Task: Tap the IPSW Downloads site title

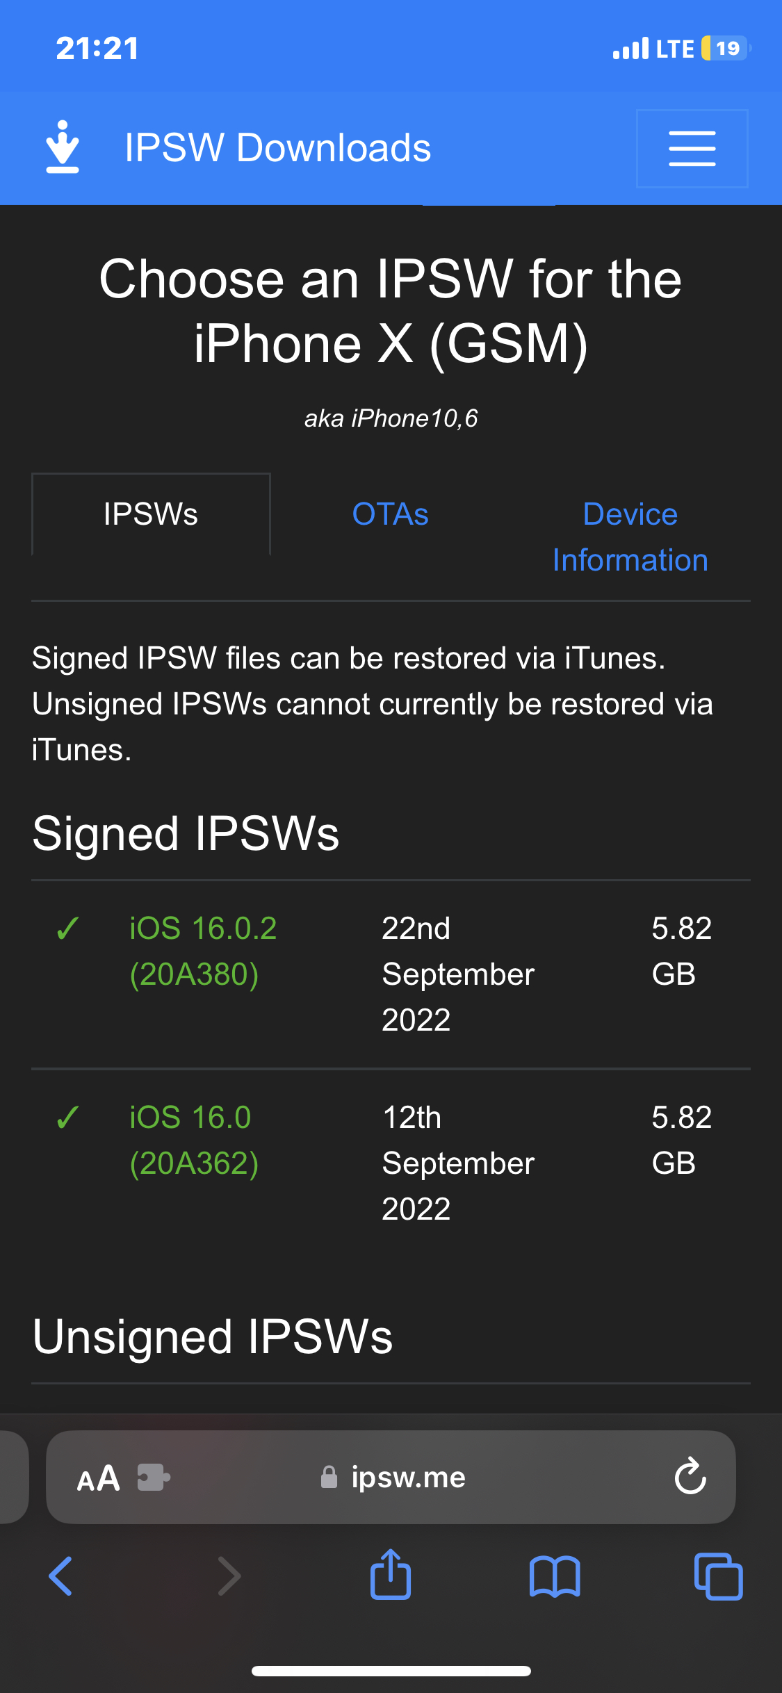Action: point(278,148)
